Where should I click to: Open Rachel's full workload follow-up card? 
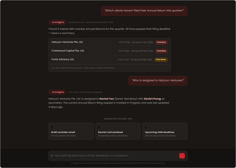118,131
